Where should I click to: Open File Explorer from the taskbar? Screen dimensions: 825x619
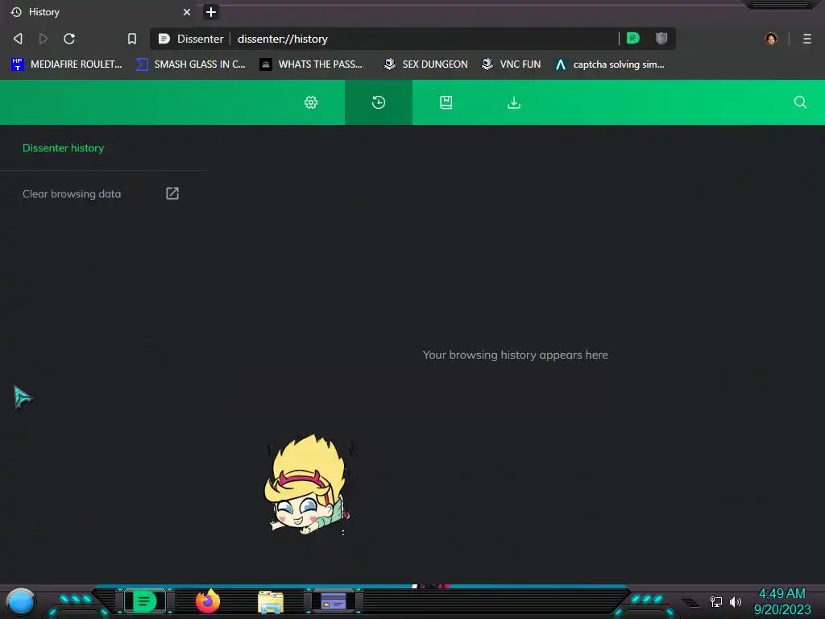tap(271, 602)
